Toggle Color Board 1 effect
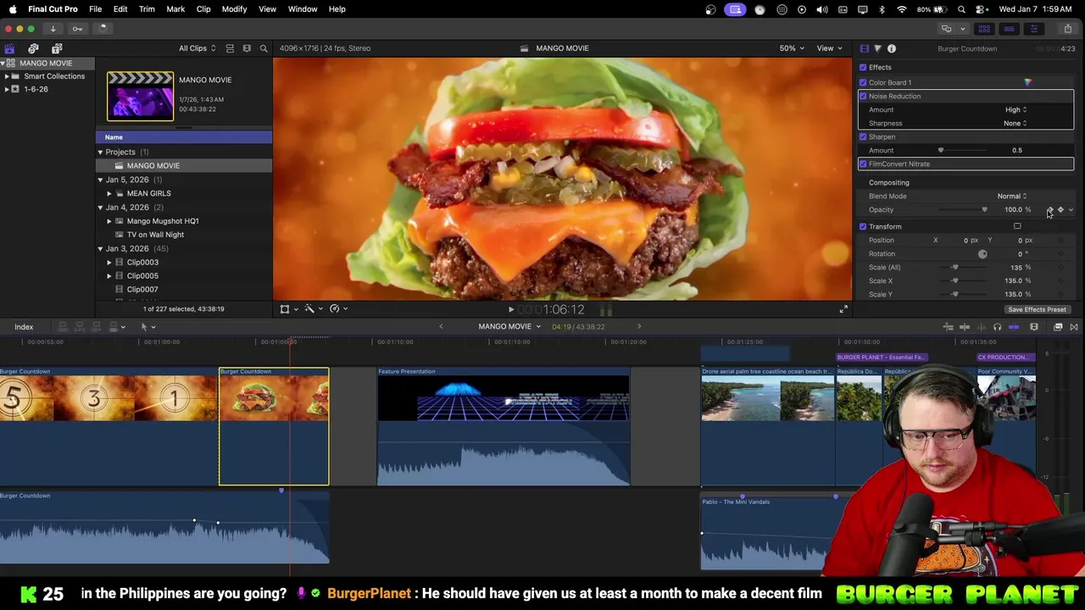 click(863, 83)
